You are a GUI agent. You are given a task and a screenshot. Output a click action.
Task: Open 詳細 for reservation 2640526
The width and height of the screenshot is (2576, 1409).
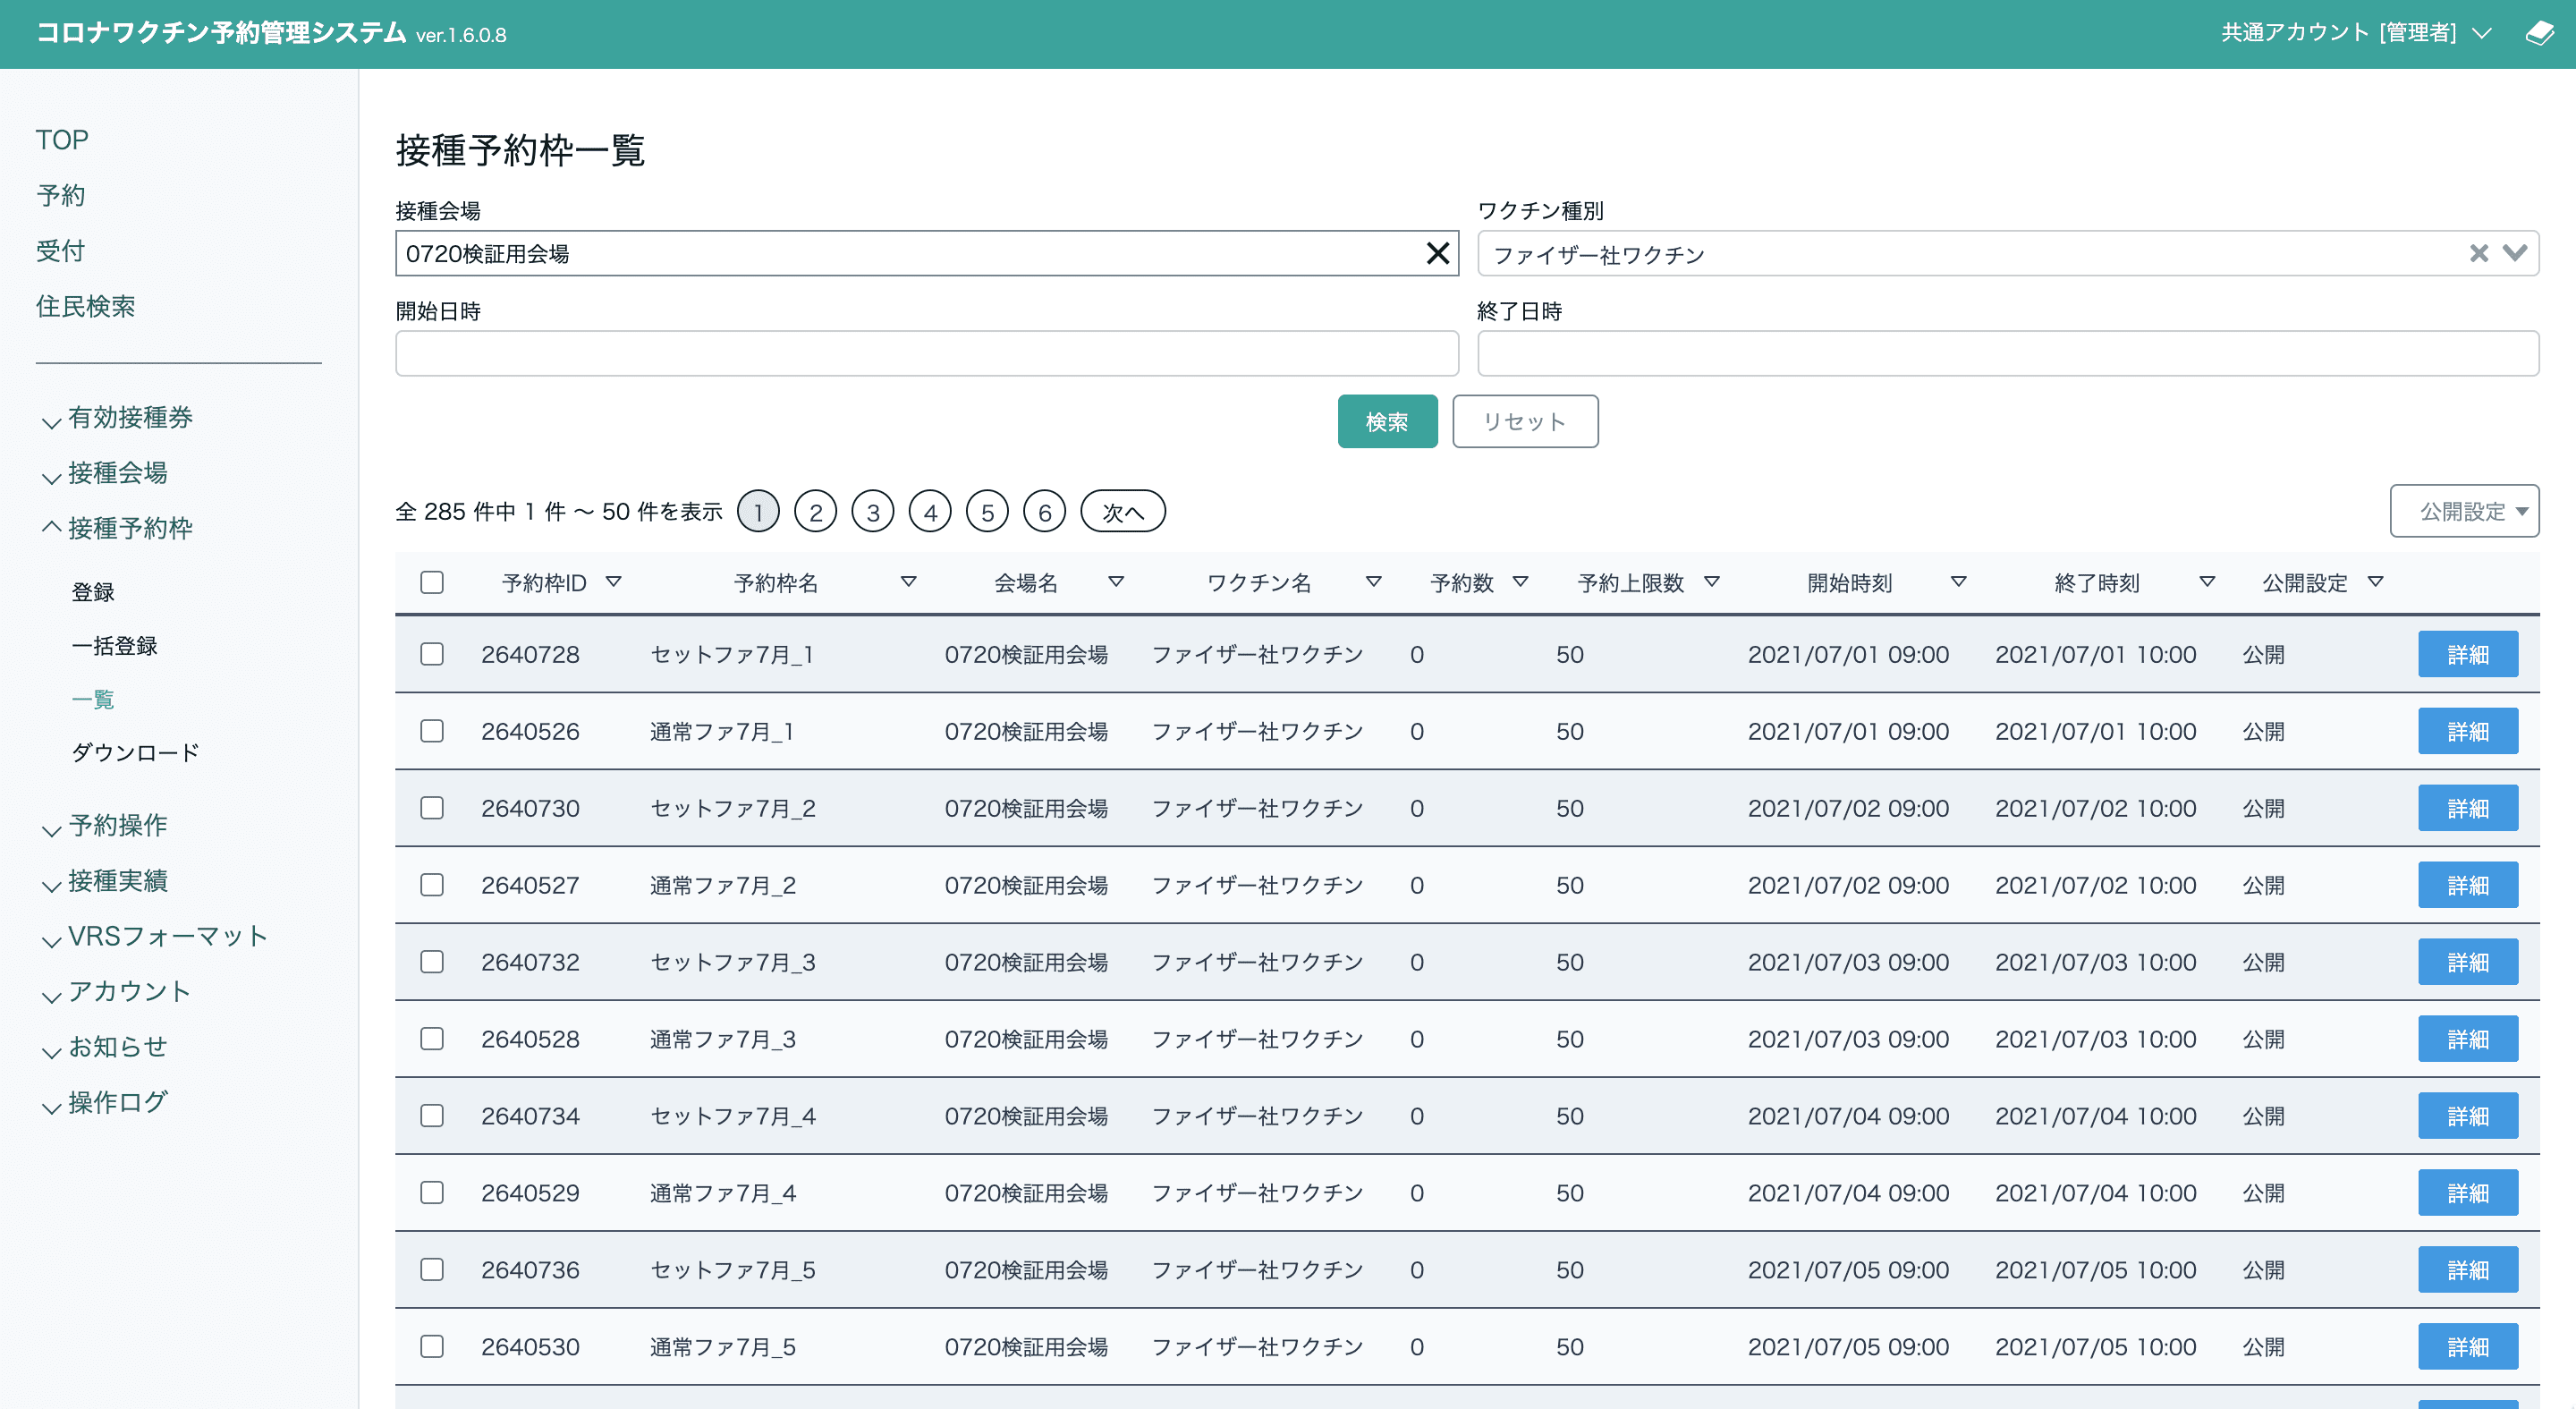point(2467,731)
